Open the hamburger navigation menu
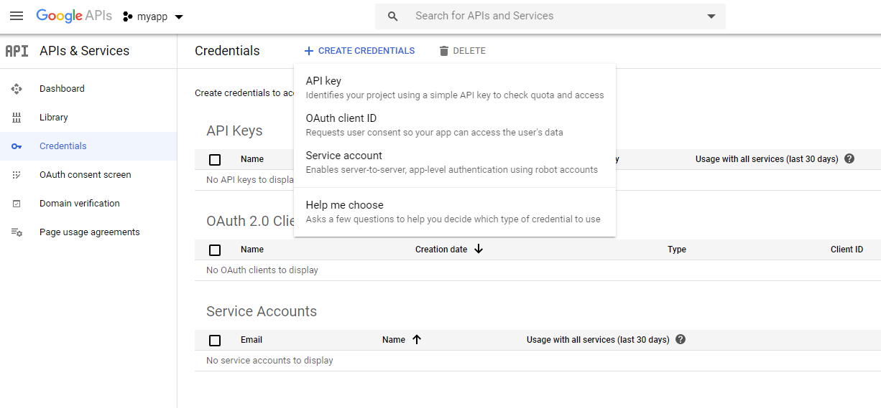 coord(16,16)
